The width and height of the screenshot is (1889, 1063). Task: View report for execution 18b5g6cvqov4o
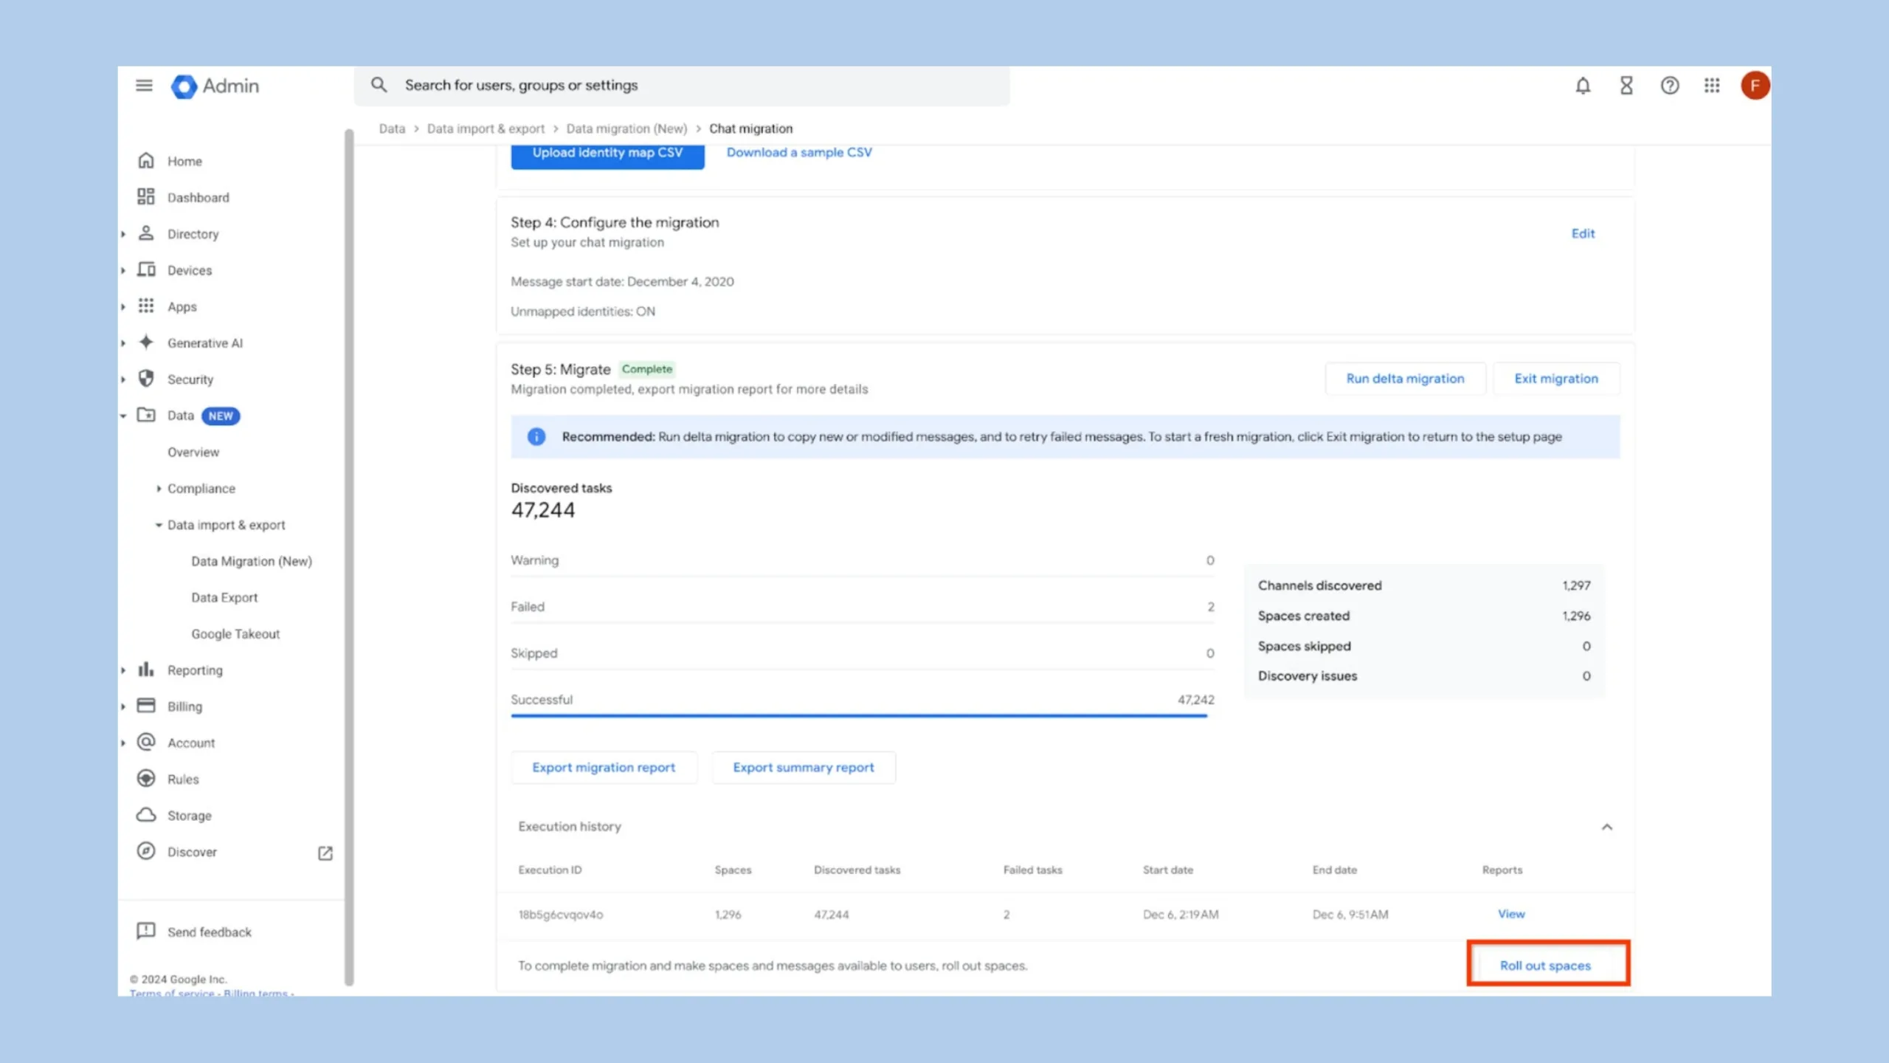(x=1511, y=914)
